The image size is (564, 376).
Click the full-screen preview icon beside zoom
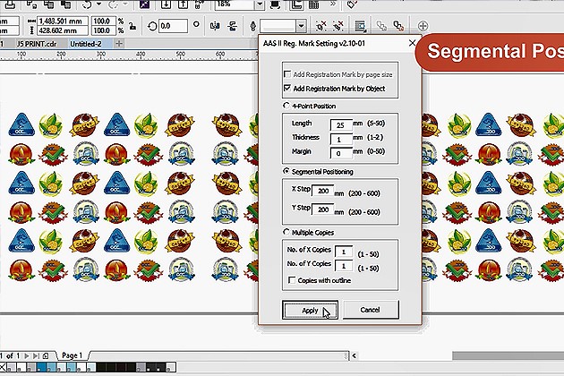point(275,4)
